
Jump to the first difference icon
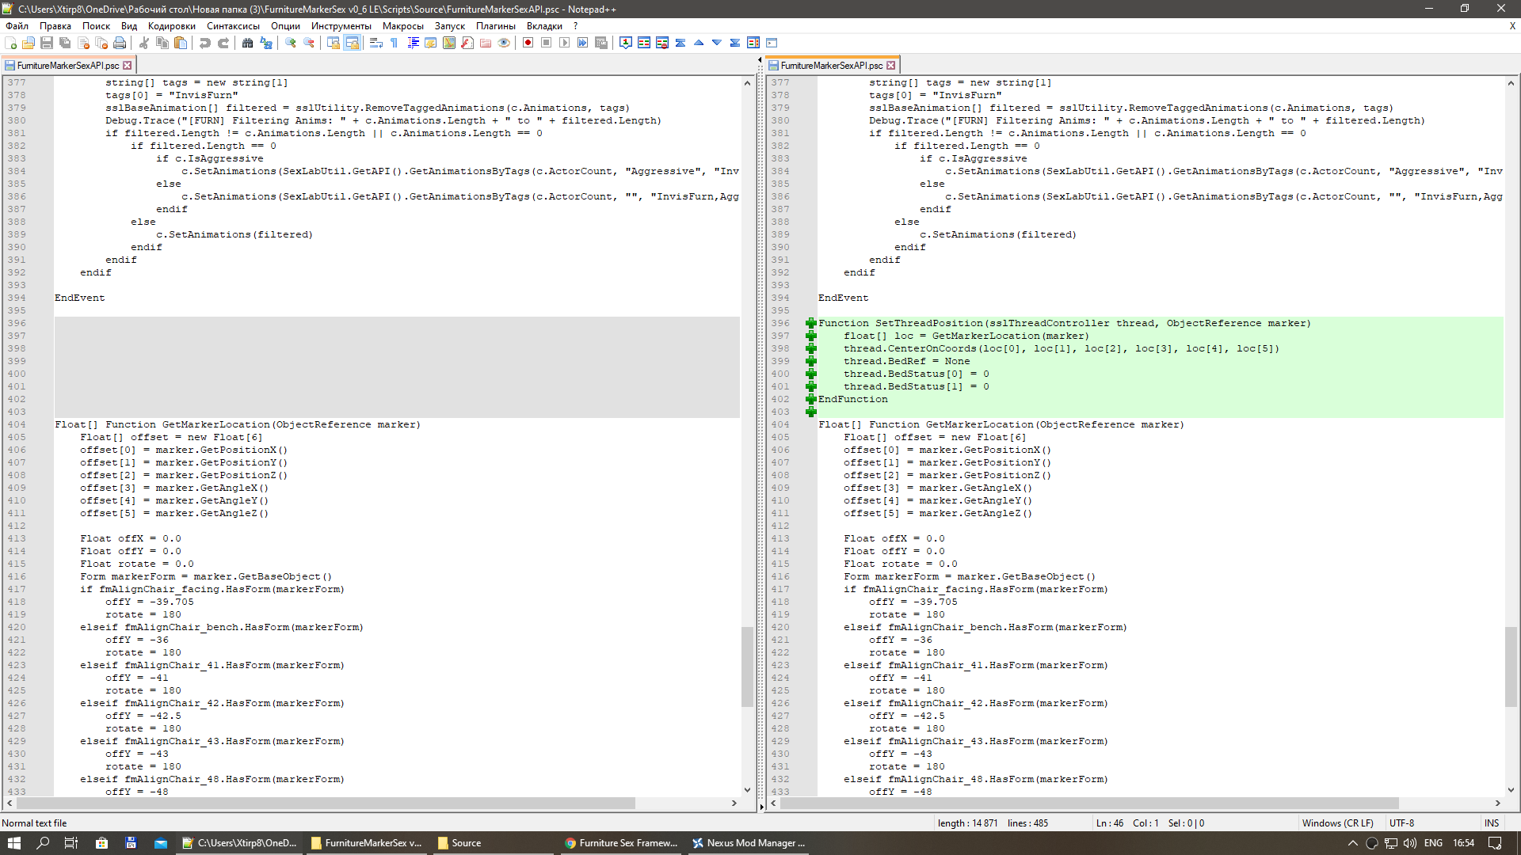(x=680, y=43)
